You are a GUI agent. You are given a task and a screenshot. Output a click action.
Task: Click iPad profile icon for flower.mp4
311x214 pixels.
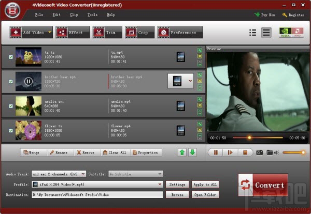pos(181,131)
